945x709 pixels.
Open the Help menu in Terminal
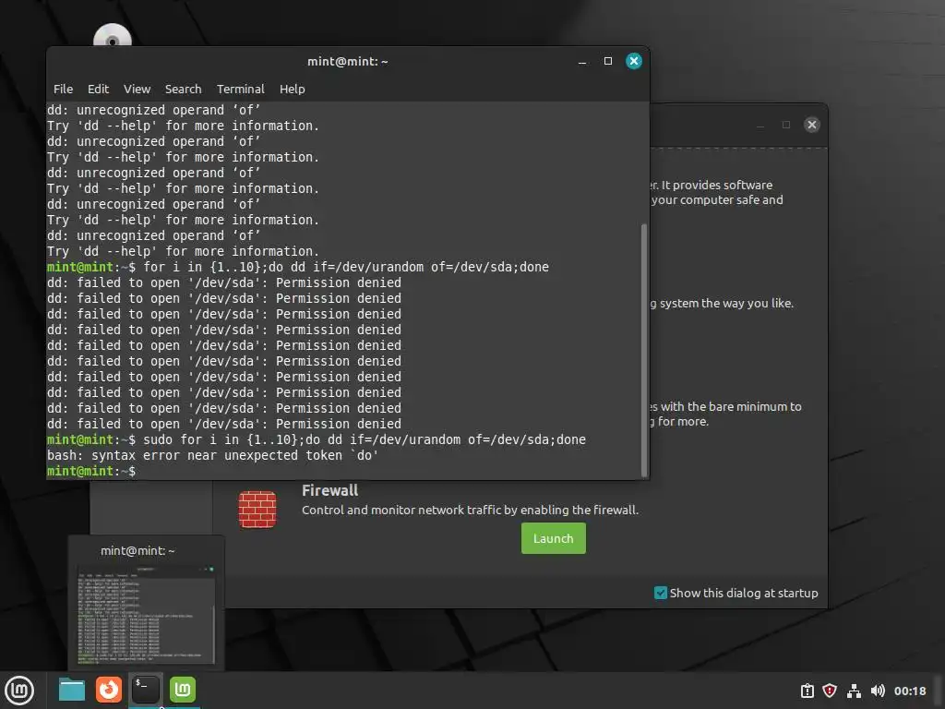(293, 90)
